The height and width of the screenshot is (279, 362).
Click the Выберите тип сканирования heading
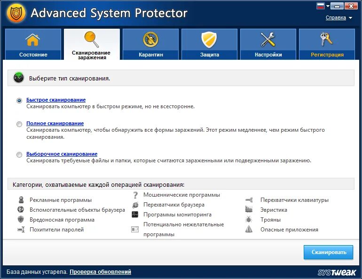pos(70,79)
